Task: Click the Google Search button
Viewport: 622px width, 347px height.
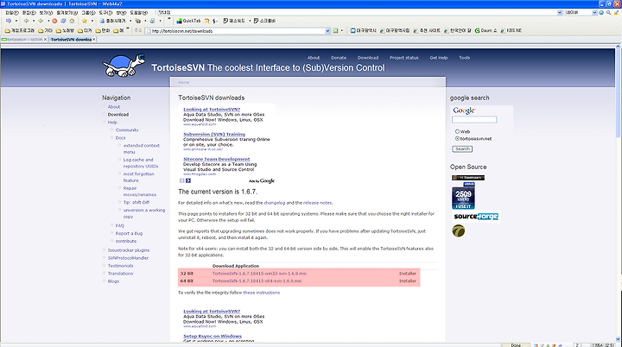Action: pyautogui.click(x=462, y=149)
